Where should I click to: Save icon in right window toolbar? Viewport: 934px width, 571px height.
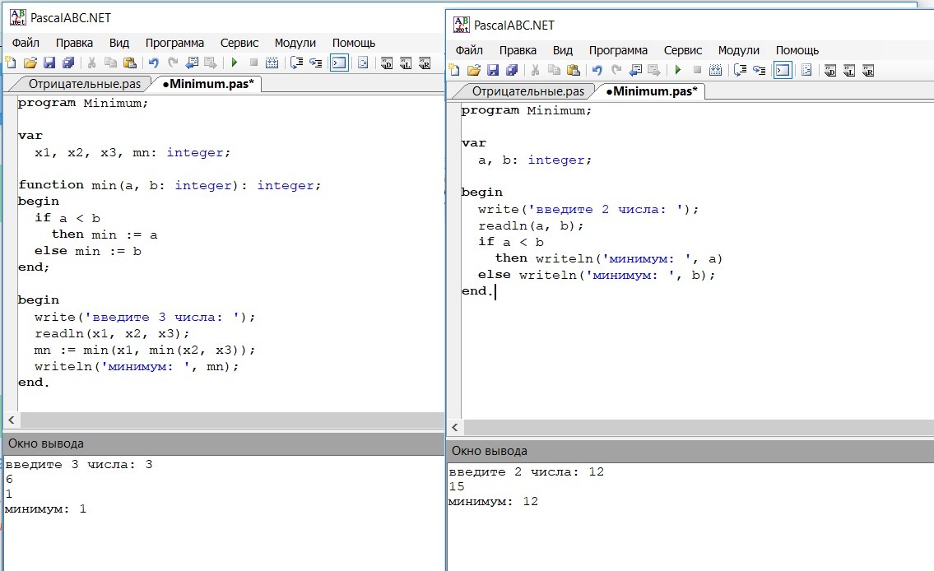pyautogui.click(x=493, y=70)
